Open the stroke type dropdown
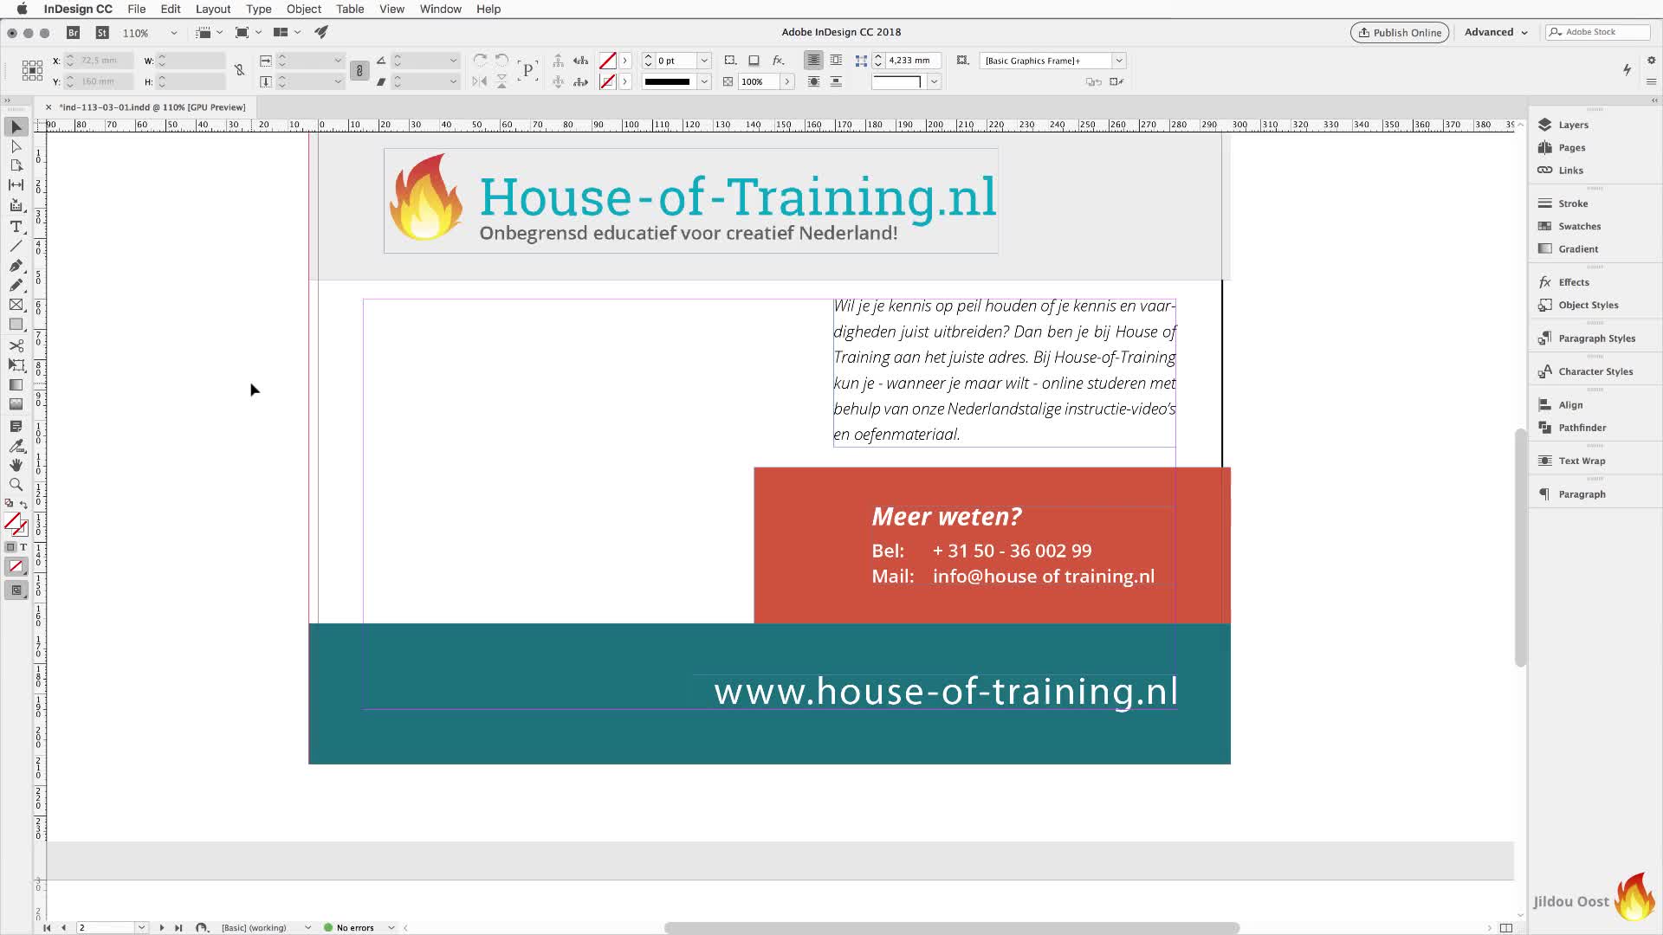1663x935 pixels. point(704,81)
